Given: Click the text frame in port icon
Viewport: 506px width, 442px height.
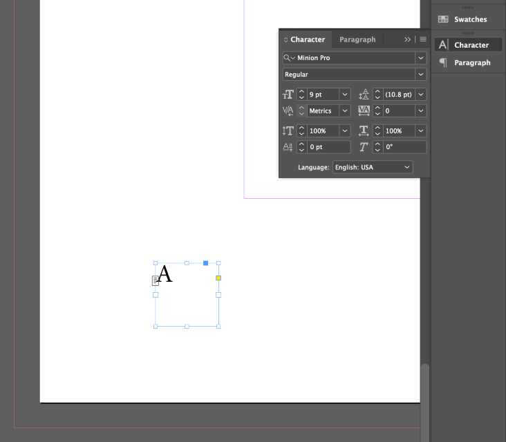Looking at the screenshot, I should [x=156, y=281].
